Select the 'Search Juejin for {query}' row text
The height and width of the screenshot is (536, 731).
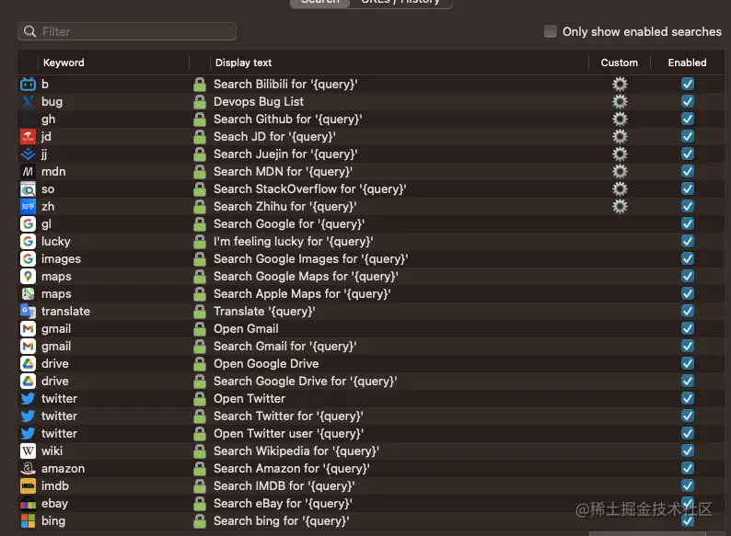pyautogui.click(x=285, y=154)
